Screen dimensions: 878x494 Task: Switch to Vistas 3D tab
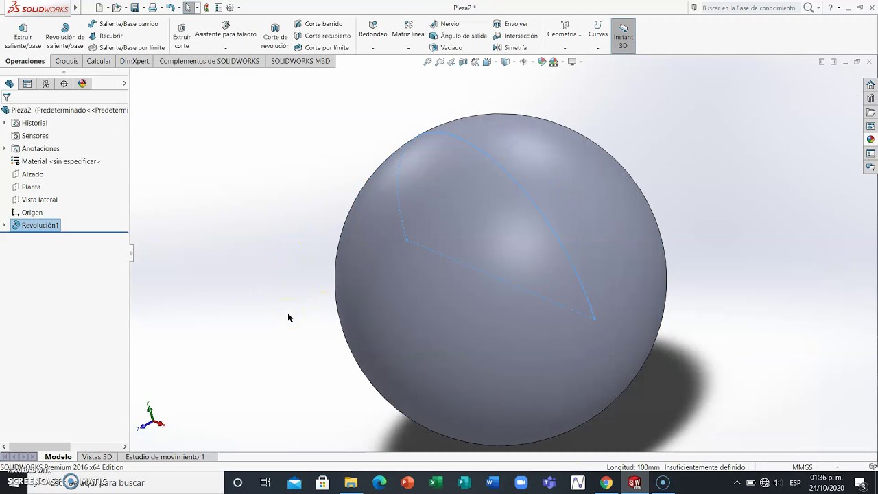pyautogui.click(x=97, y=457)
